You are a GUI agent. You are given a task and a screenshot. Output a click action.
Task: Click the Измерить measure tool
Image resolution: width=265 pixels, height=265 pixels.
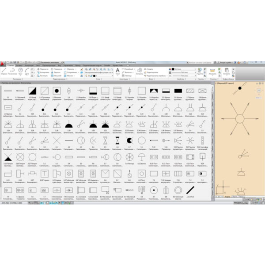212,71
